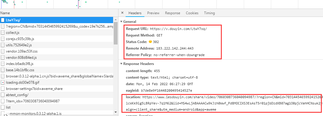Click the network waterfall overview timeline

point(161,4)
